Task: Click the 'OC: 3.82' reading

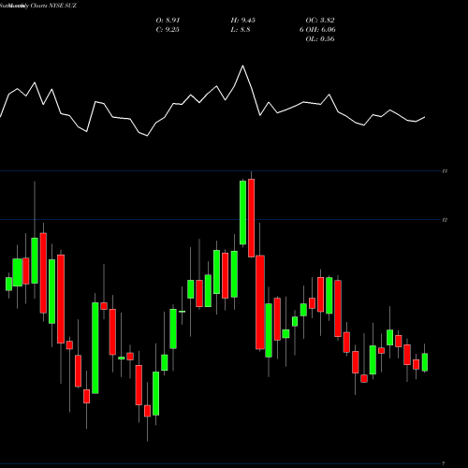Action: tap(320, 21)
